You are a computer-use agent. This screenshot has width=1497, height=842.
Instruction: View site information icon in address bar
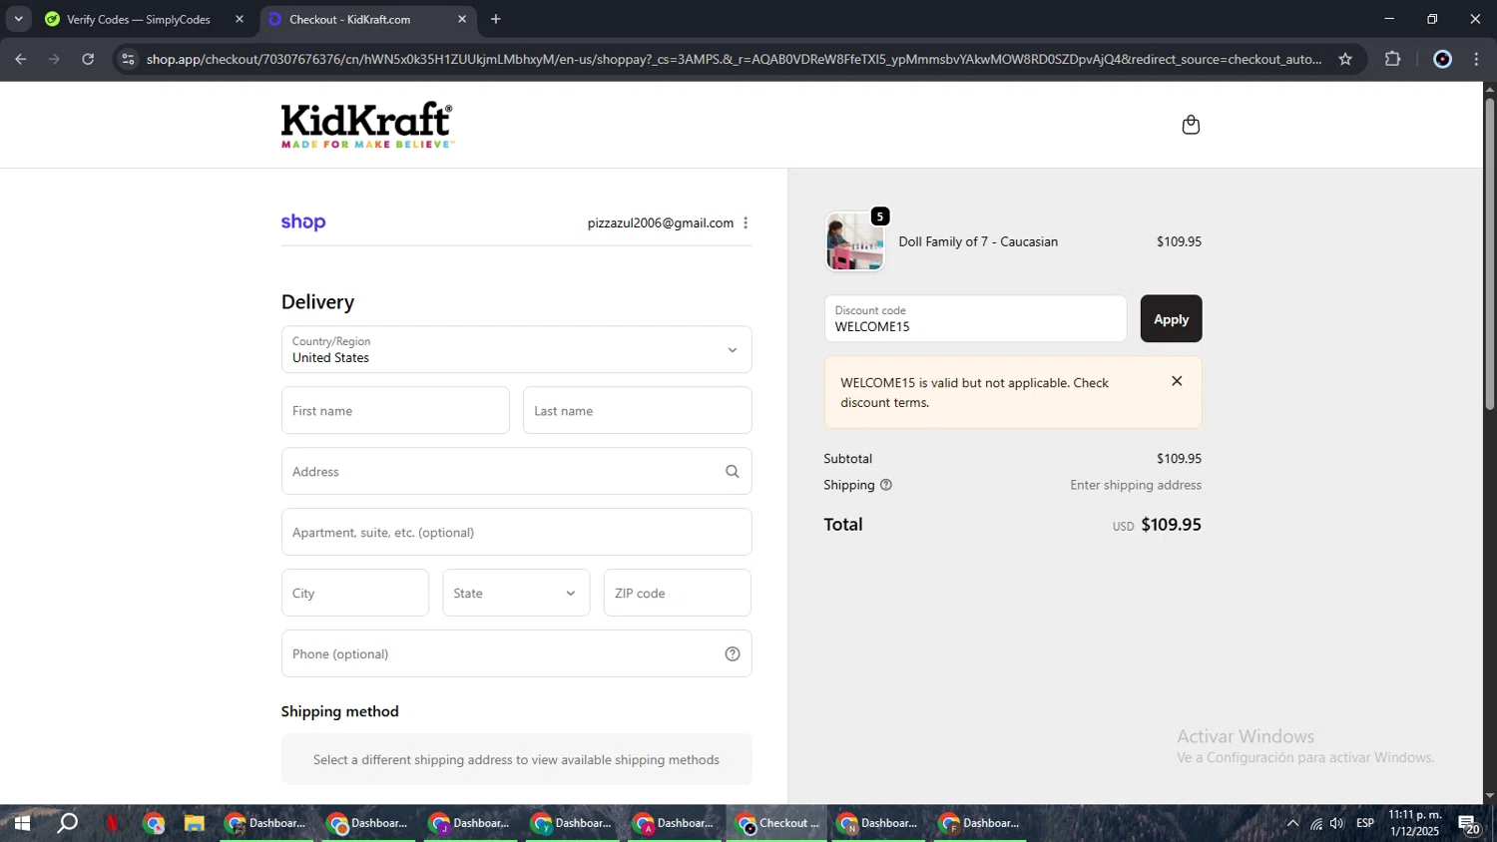127,59
